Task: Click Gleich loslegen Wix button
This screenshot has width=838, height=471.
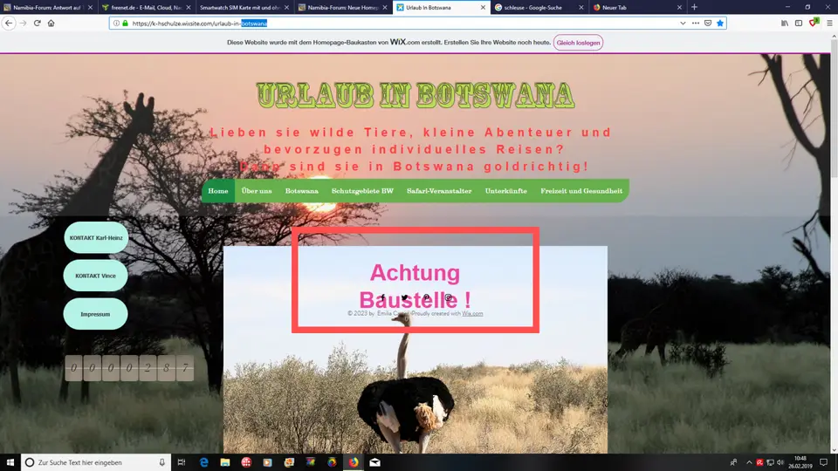Action: tap(578, 43)
